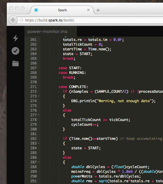
Task: Click "state = START;" on line 264
Action: (78, 54)
